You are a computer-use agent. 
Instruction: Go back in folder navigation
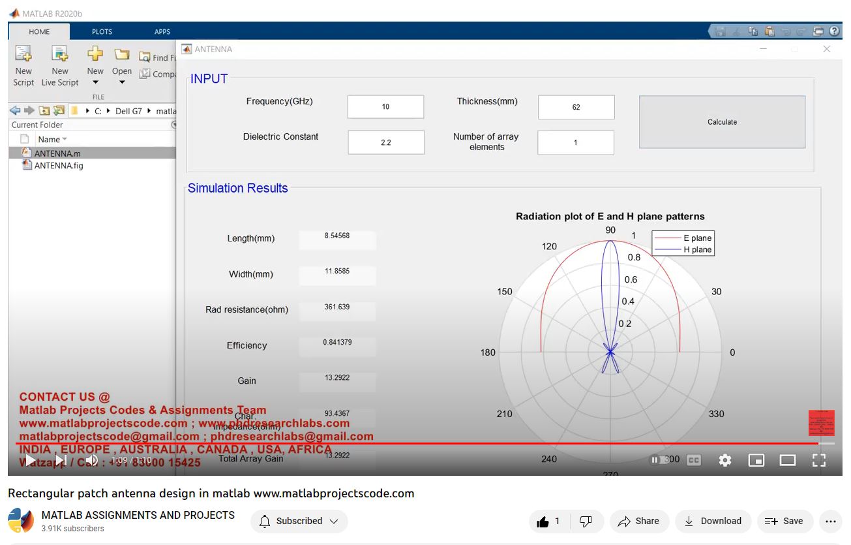tap(15, 111)
